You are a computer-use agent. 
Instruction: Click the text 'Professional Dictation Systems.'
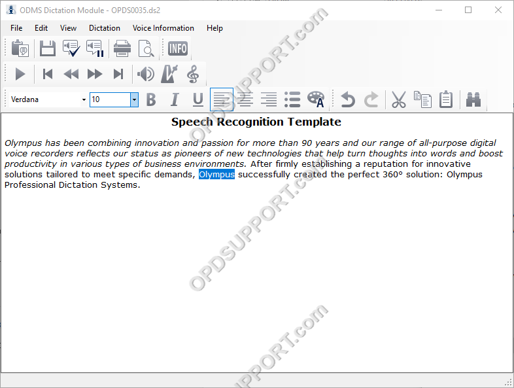(x=72, y=185)
